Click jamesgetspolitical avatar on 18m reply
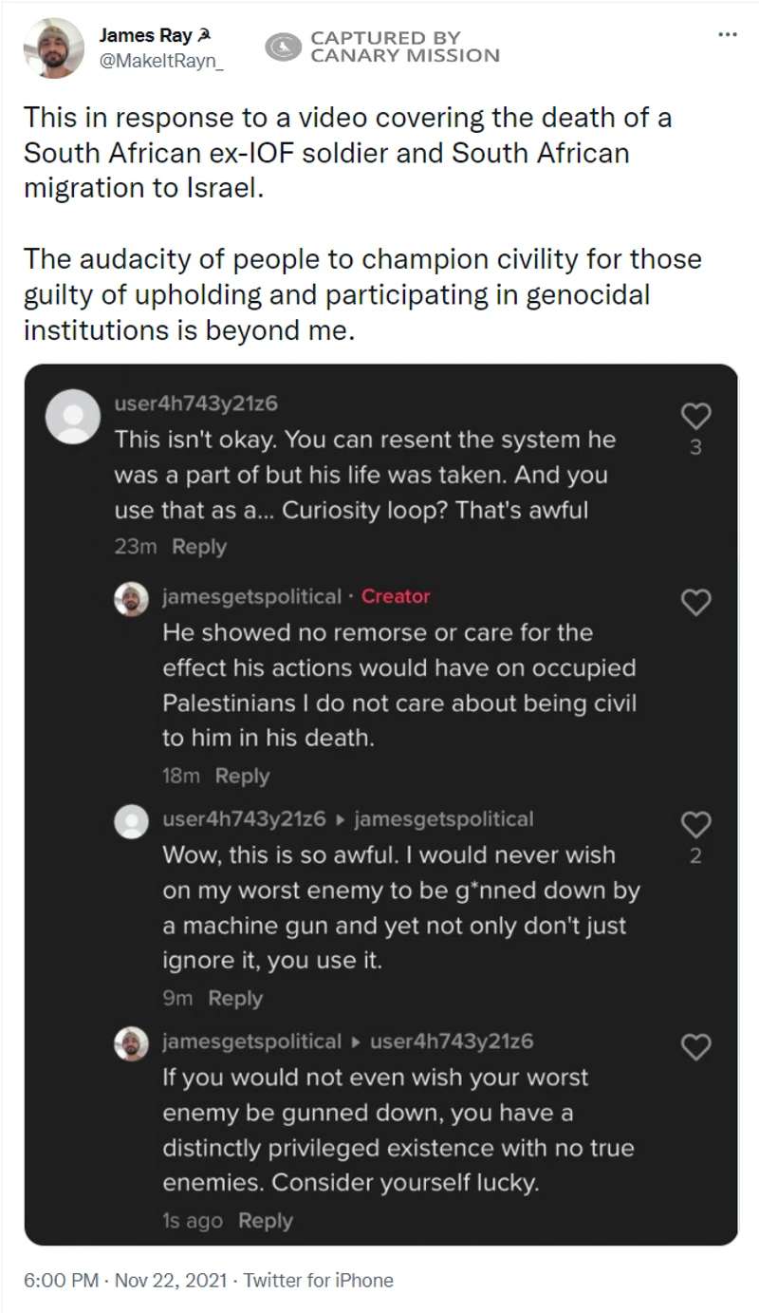The image size is (759, 1313). [131, 598]
